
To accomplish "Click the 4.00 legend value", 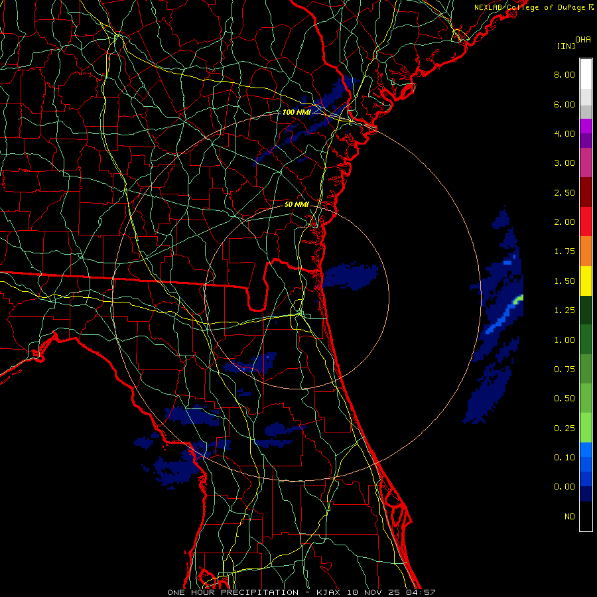I will [x=564, y=133].
